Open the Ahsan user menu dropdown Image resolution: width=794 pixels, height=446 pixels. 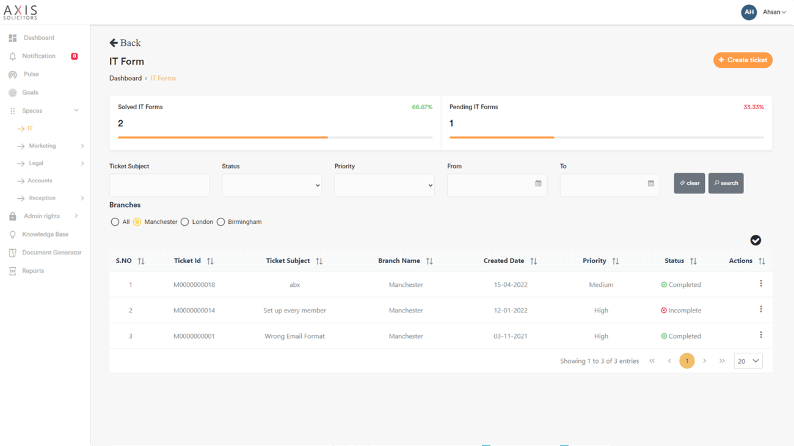(x=774, y=12)
